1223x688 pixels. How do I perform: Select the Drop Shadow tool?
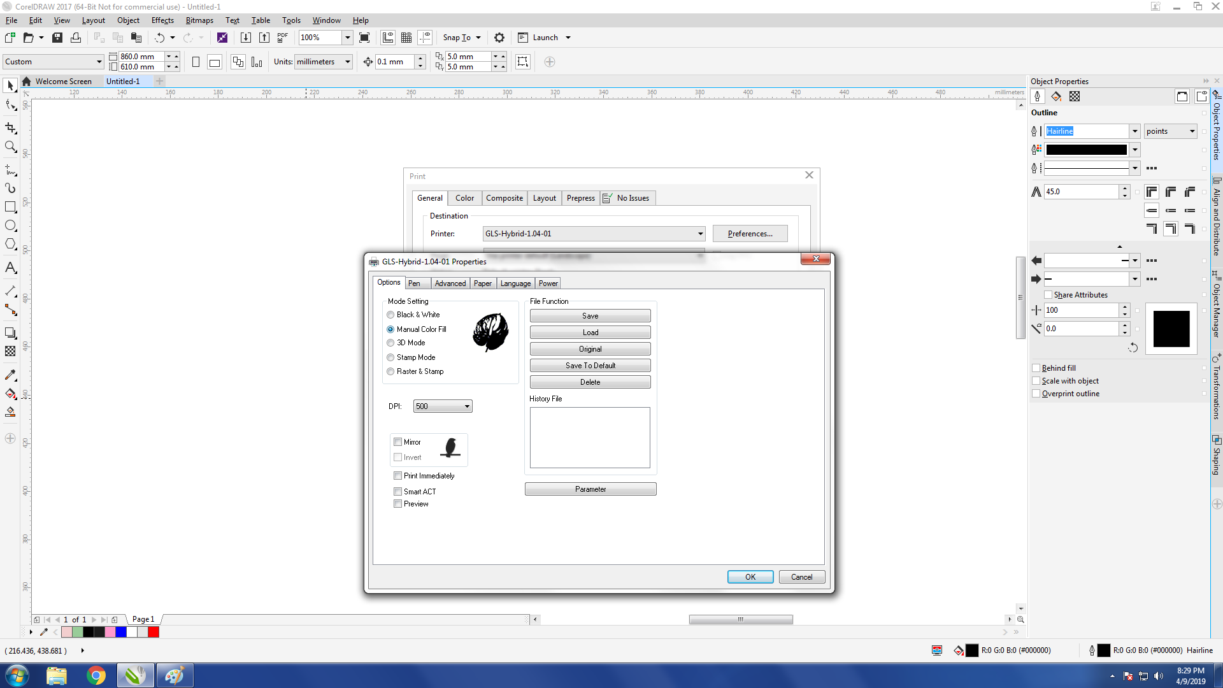tap(10, 333)
